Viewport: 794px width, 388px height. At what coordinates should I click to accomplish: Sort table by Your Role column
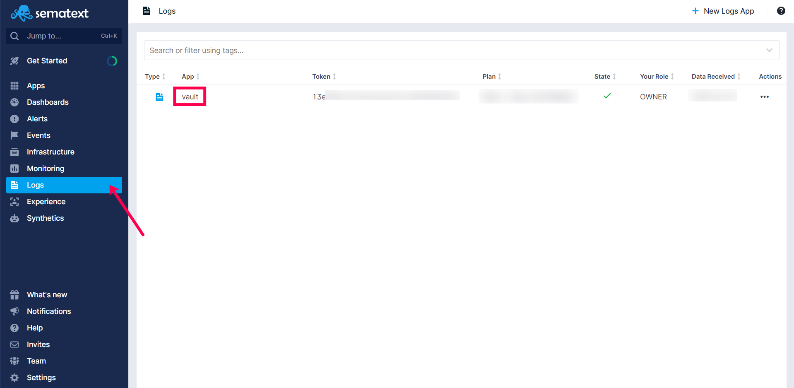[x=657, y=77]
